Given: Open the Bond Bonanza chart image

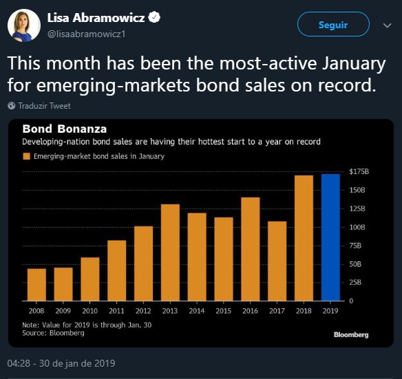Looking at the screenshot, I should [201, 233].
